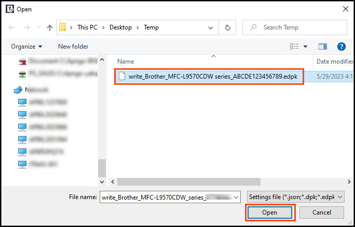Viewport: 355px width, 227px height.
Task: Open recent locations dropdown arrow
Action: point(39,27)
